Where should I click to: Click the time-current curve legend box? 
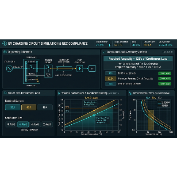[164, 104]
